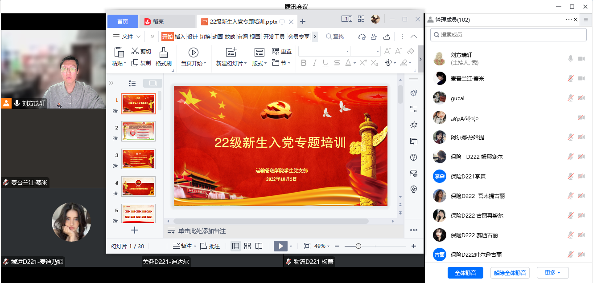Switch to the 插入 ribbon tab
593x283 pixels.
(180, 36)
